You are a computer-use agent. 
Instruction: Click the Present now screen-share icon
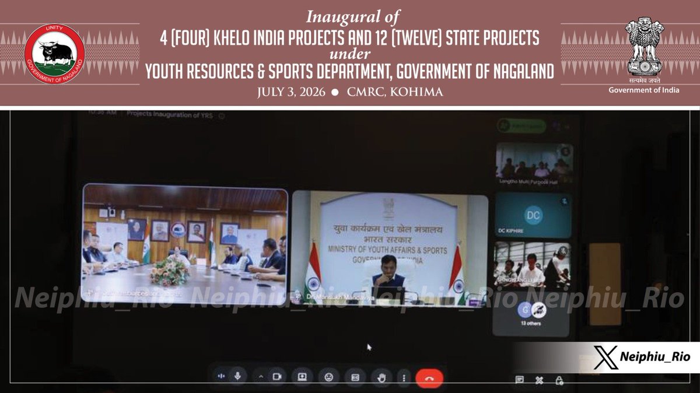tap(302, 377)
